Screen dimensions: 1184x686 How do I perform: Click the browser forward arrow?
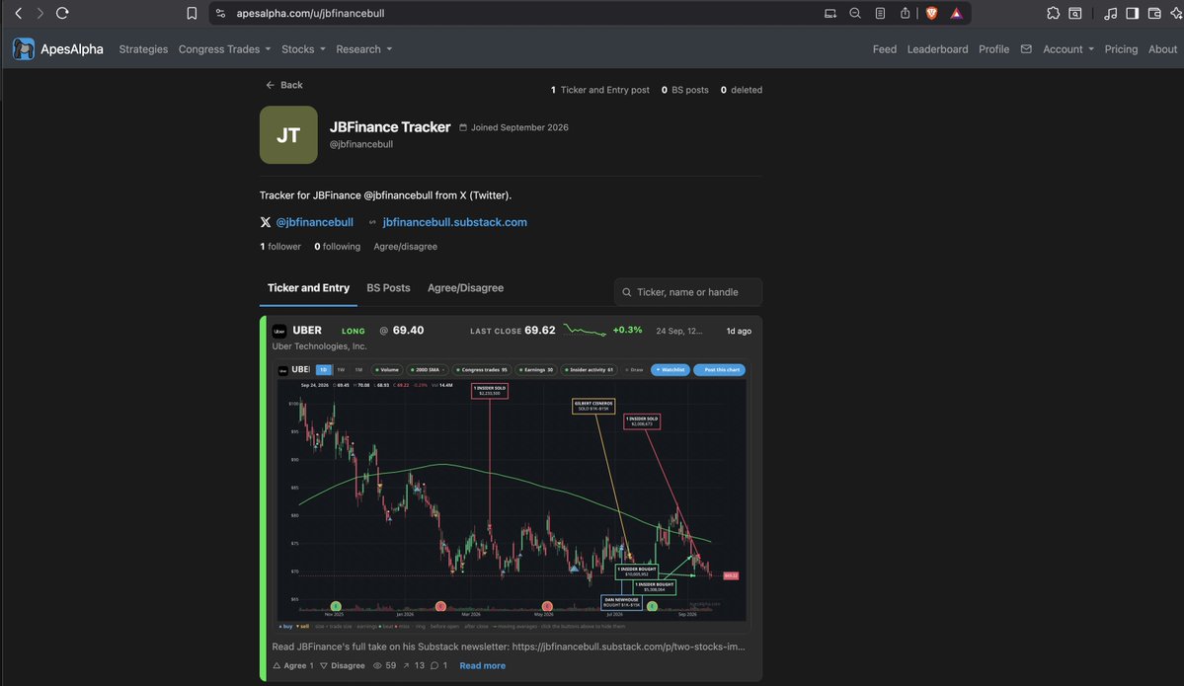click(x=39, y=13)
